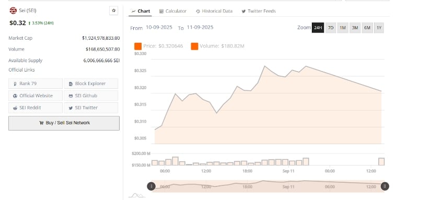The height and width of the screenshot is (200, 431).
Task: Click the calculator icon next to Calculator
Action: point(161,11)
